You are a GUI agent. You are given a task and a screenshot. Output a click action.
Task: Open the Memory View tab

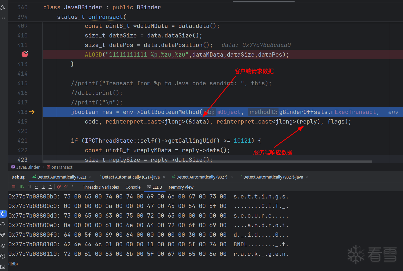(181, 187)
